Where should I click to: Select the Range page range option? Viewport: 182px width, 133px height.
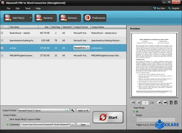click(x=134, y=115)
